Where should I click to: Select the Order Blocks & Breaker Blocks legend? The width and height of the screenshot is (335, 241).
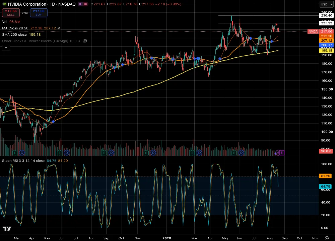(41, 41)
